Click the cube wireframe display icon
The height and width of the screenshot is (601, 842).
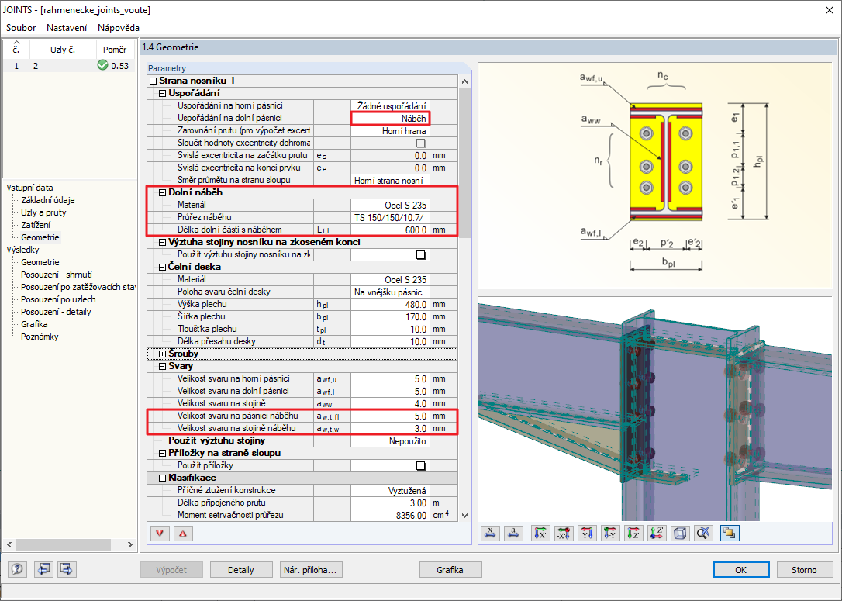click(680, 533)
